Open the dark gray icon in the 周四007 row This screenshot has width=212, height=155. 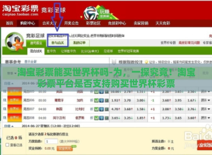point(107,109)
